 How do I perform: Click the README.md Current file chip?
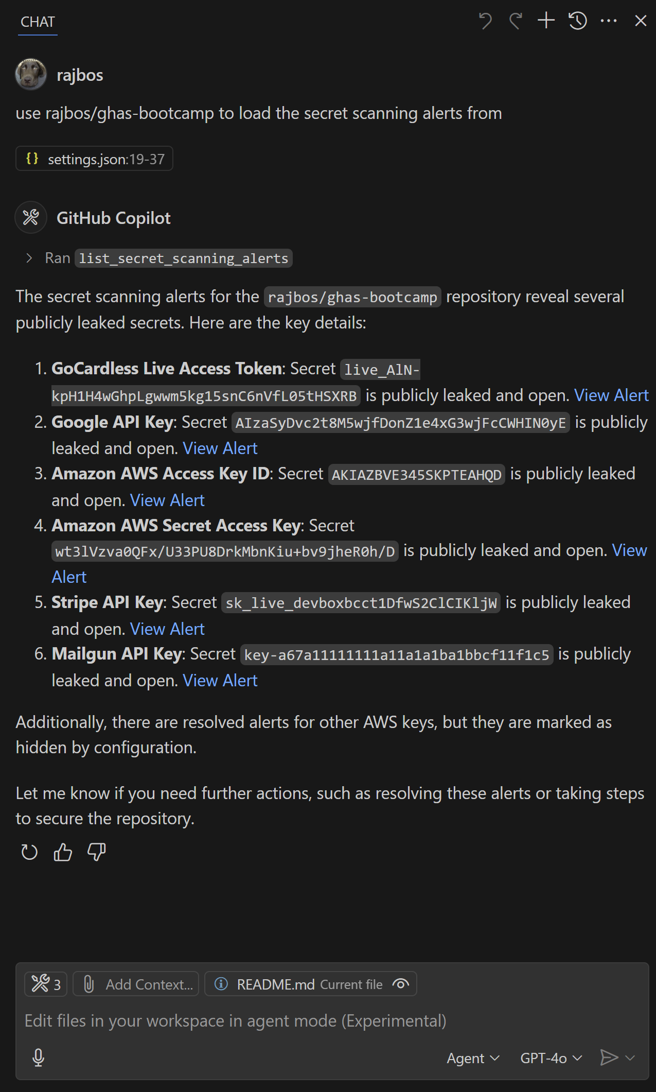(x=310, y=984)
